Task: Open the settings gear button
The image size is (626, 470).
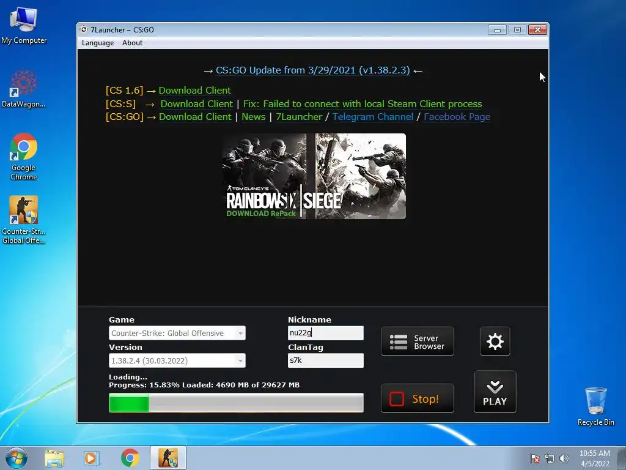Action: tap(495, 341)
